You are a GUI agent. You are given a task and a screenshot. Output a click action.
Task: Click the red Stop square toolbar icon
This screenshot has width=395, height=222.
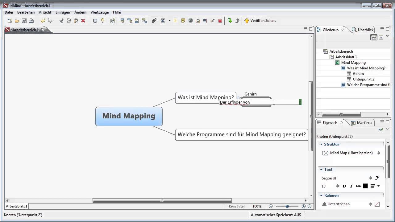pos(220,21)
